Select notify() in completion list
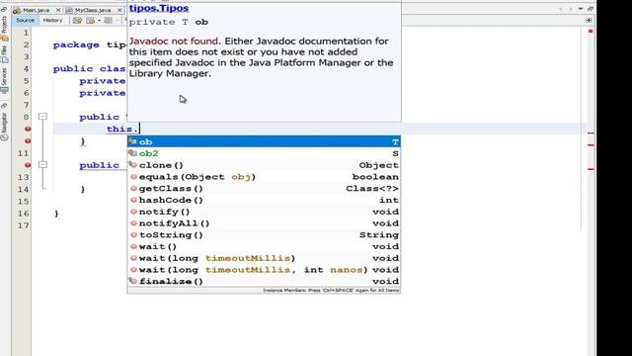The width and height of the screenshot is (632, 356). [264, 212]
